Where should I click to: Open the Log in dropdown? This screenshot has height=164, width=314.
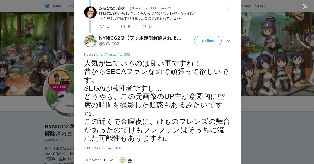[x=259, y=6]
